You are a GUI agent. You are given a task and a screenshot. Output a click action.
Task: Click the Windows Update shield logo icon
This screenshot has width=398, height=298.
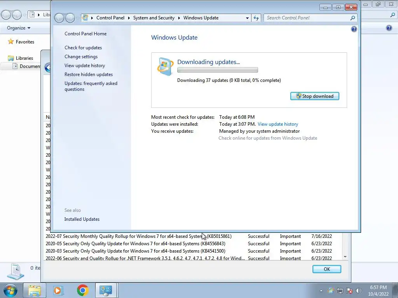pos(165,67)
